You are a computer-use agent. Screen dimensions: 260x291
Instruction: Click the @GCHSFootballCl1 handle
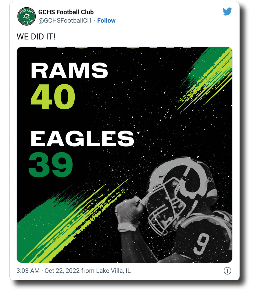click(x=65, y=21)
